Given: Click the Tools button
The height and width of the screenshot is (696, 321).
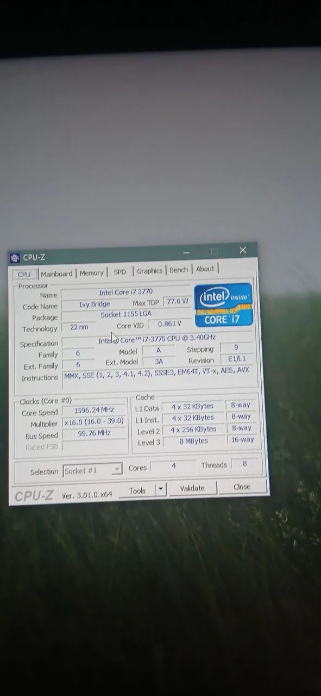Looking at the screenshot, I should click(137, 490).
